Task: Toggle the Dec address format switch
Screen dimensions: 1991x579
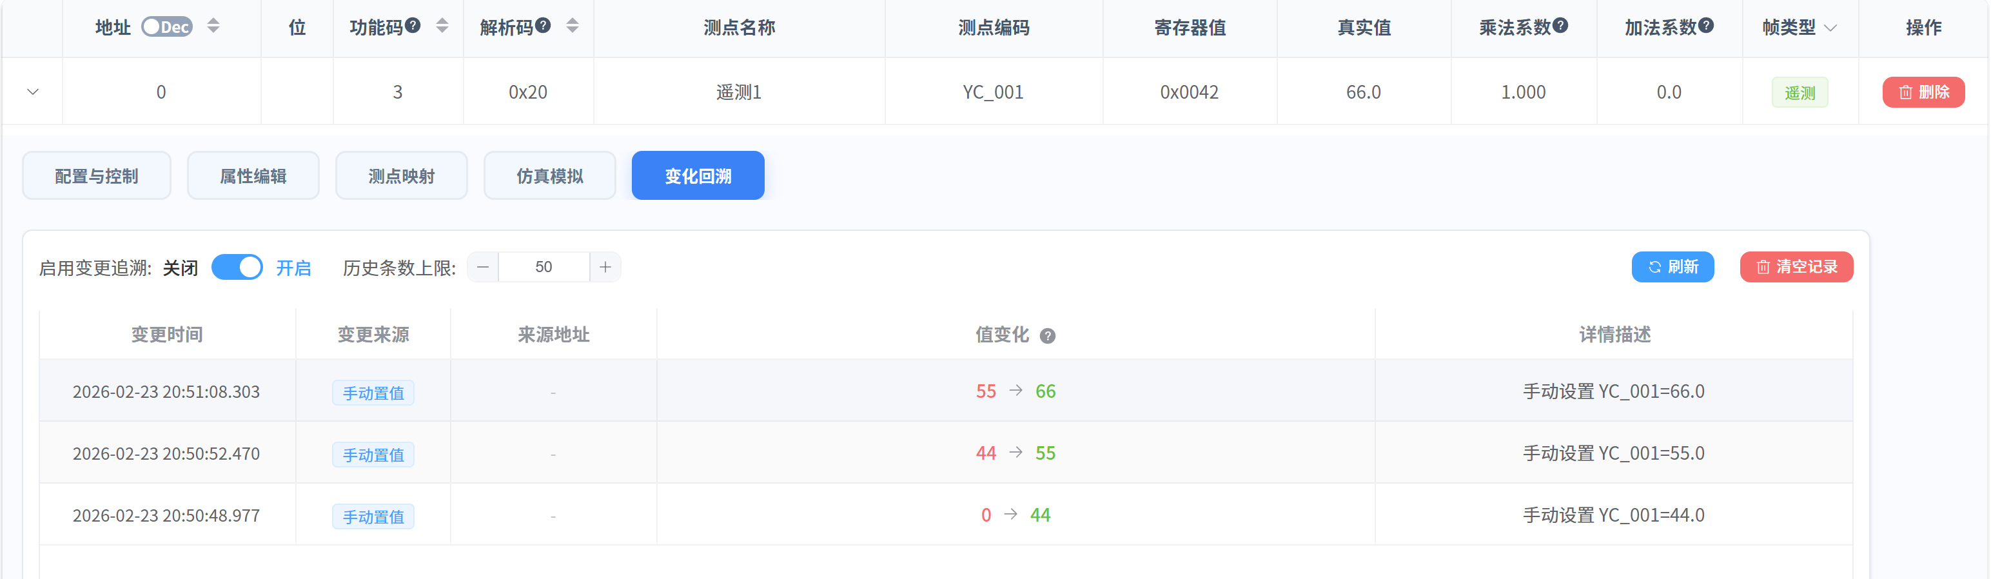Action: pyautogui.click(x=167, y=27)
